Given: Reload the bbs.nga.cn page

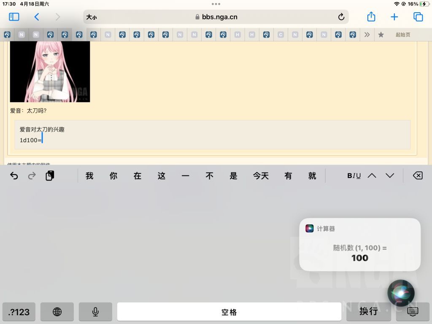Looking at the screenshot, I should click(x=341, y=17).
